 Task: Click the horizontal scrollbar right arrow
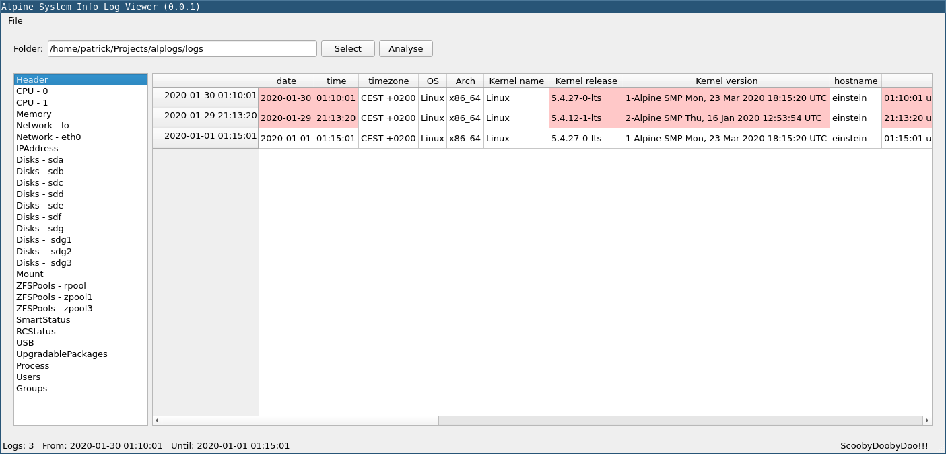tap(927, 420)
